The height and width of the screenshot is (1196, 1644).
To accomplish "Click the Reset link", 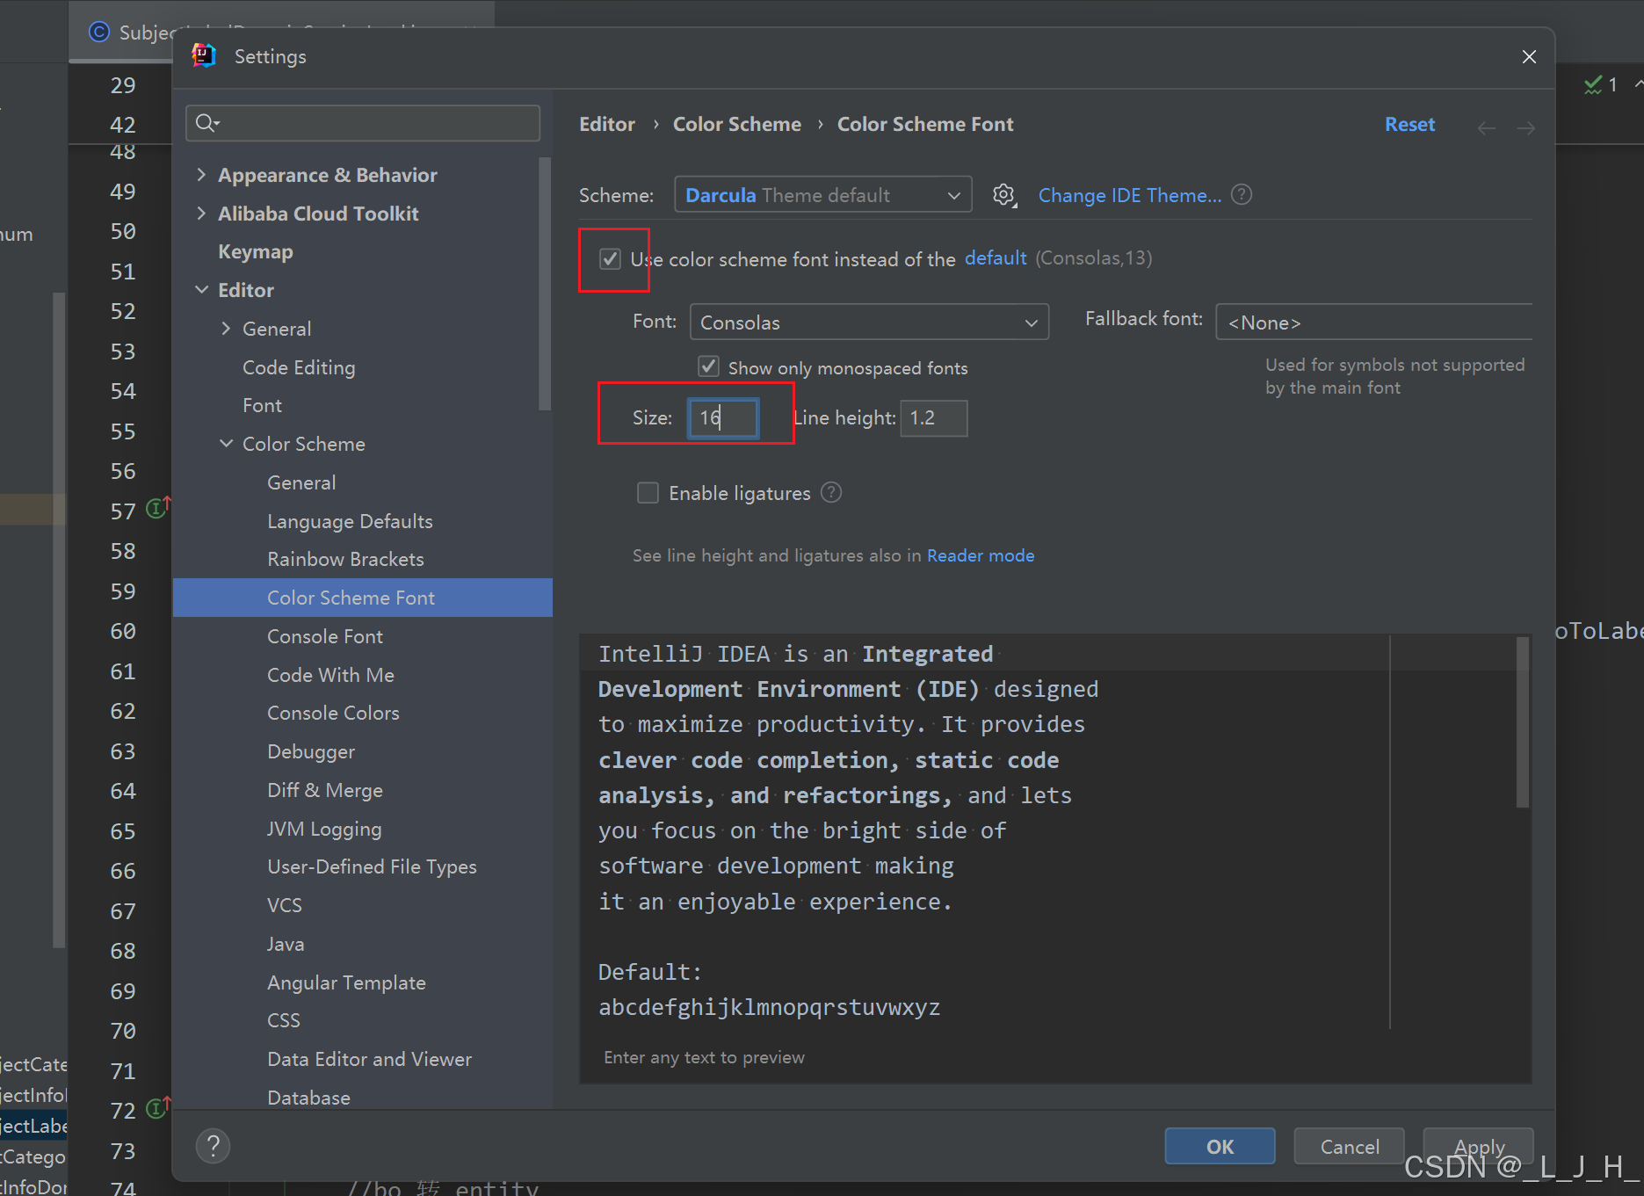I will (1409, 124).
